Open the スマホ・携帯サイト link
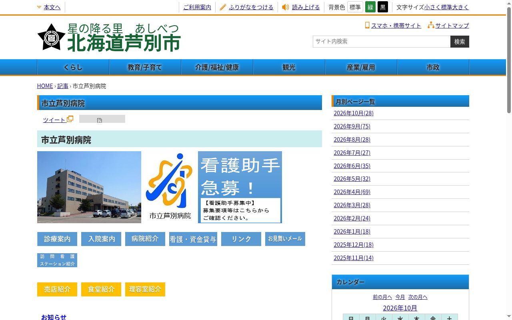Screen dimensions: 512x320 pos(396,26)
